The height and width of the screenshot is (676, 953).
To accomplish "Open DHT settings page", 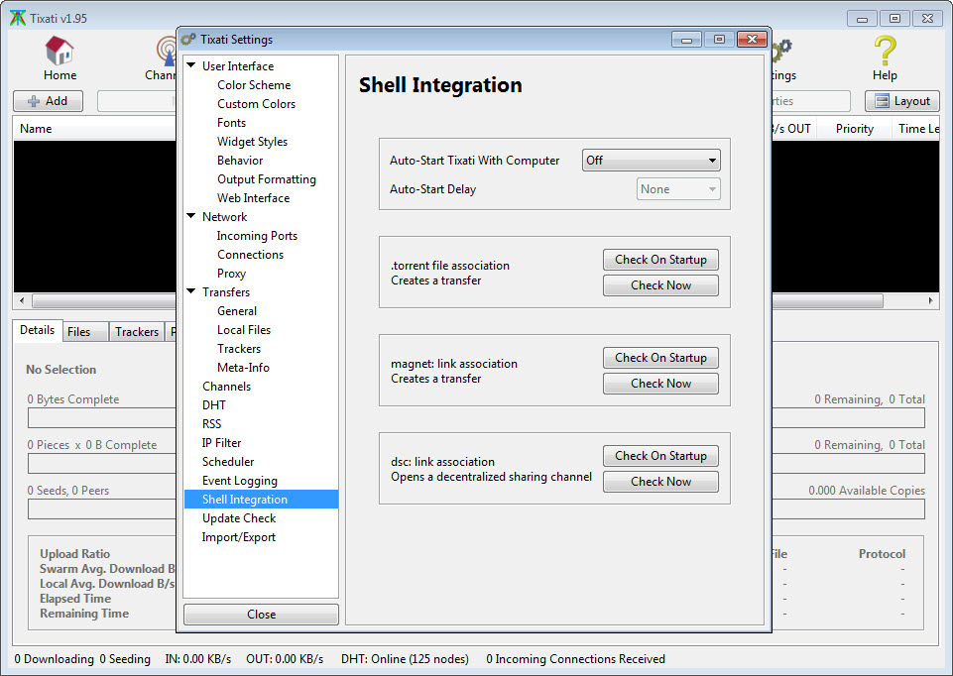I will pyautogui.click(x=214, y=405).
